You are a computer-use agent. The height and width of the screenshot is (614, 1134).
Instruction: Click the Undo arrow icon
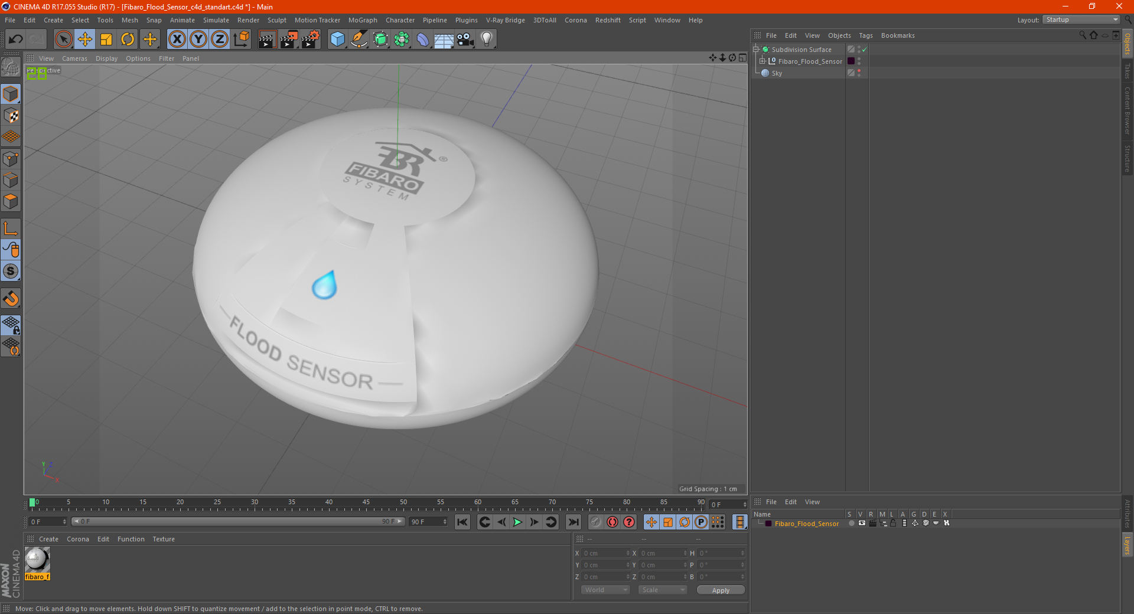coord(16,40)
